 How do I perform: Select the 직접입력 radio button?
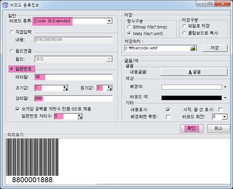pyautogui.click(x=11, y=32)
